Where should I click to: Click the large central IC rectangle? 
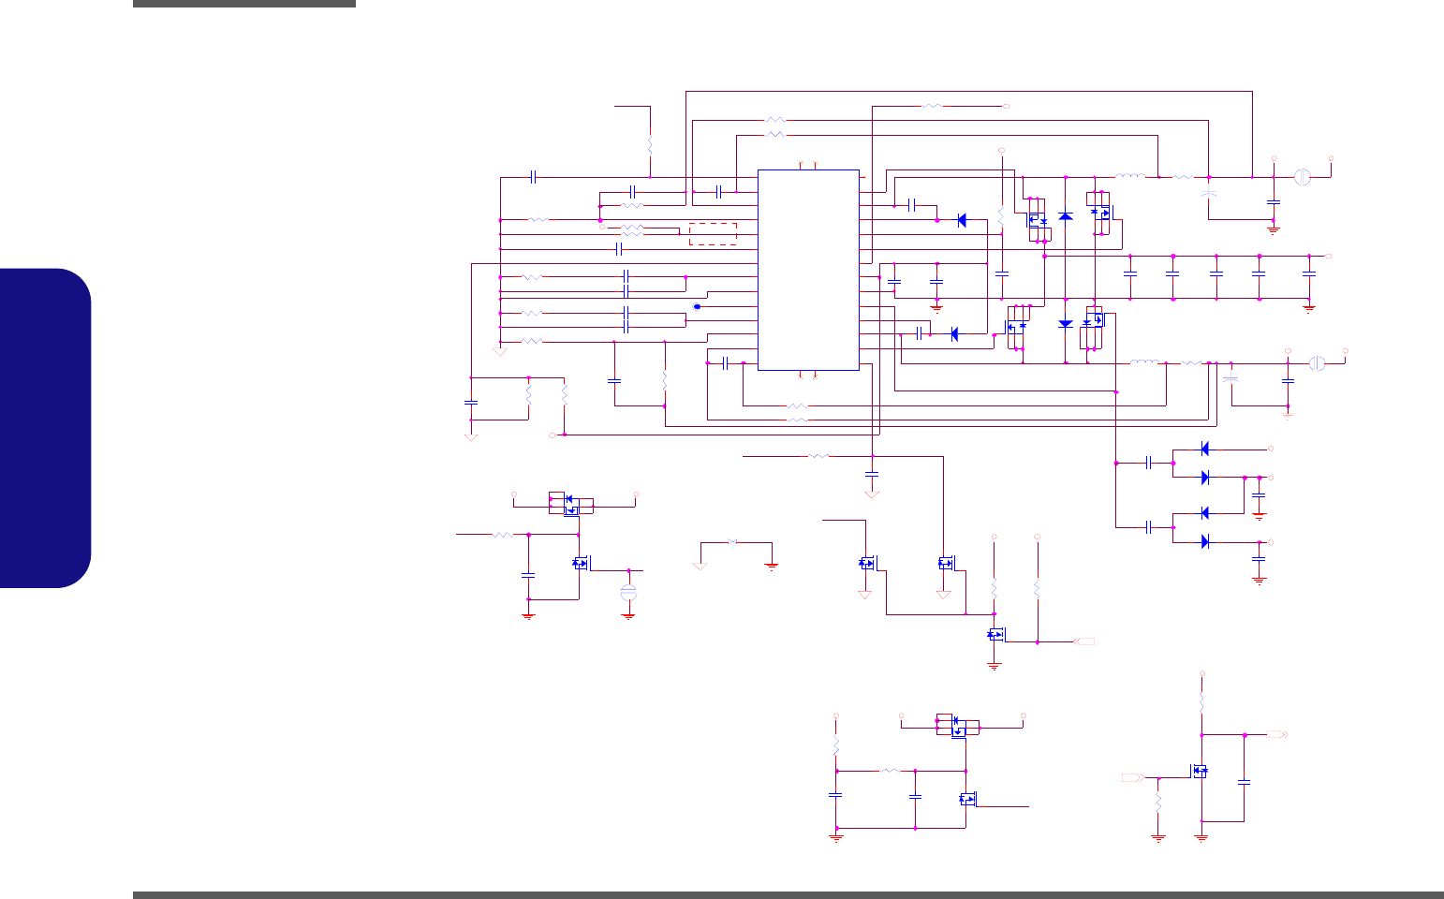(x=808, y=270)
